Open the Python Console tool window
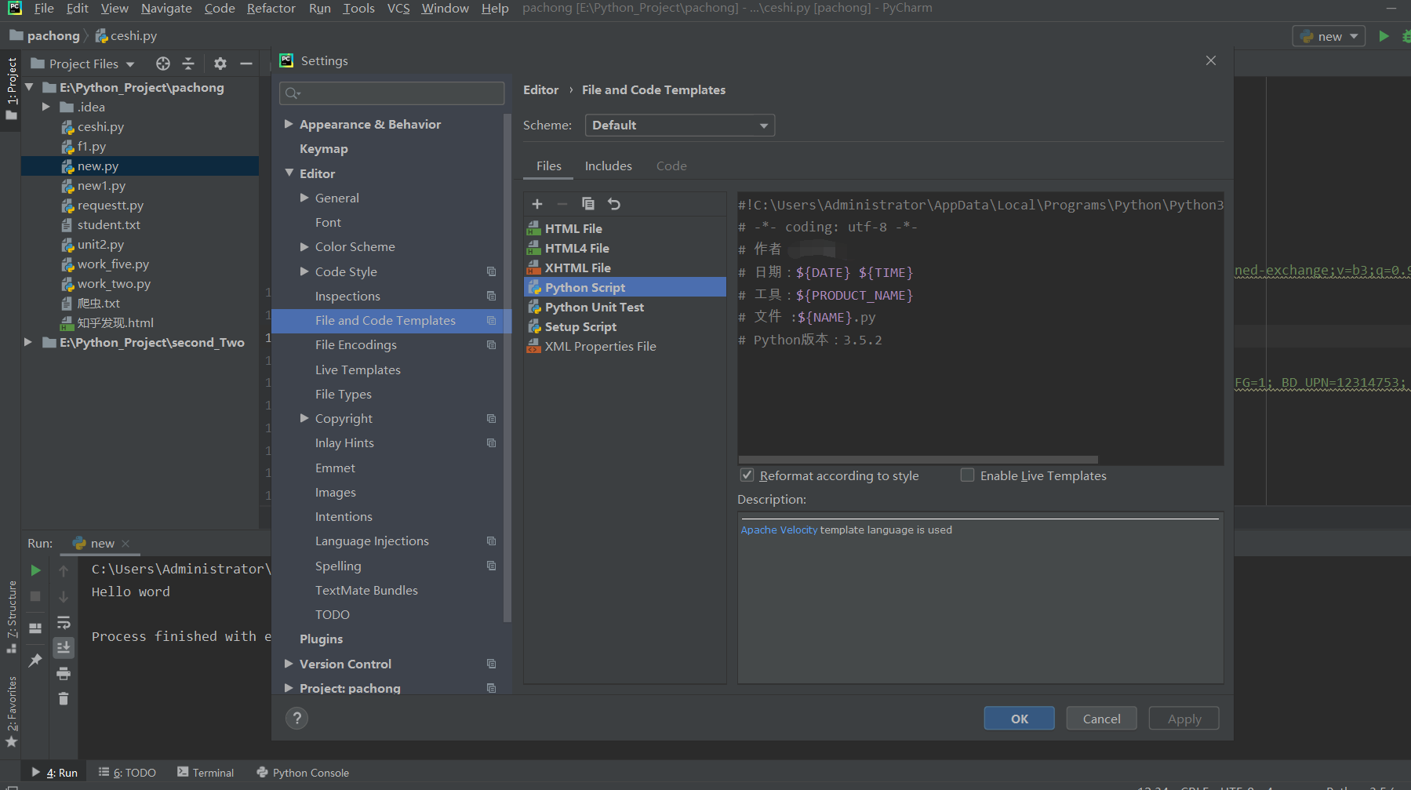Viewport: 1411px width, 790px height. pyautogui.click(x=303, y=773)
